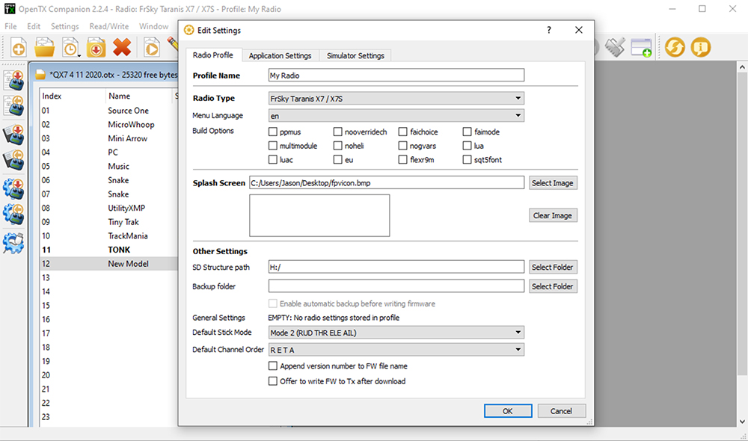
Task: Select the Radio Profile tab
Action: (x=212, y=55)
